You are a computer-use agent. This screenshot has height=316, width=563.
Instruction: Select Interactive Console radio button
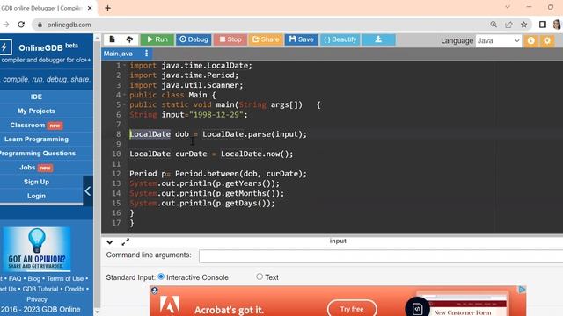[161, 276]
